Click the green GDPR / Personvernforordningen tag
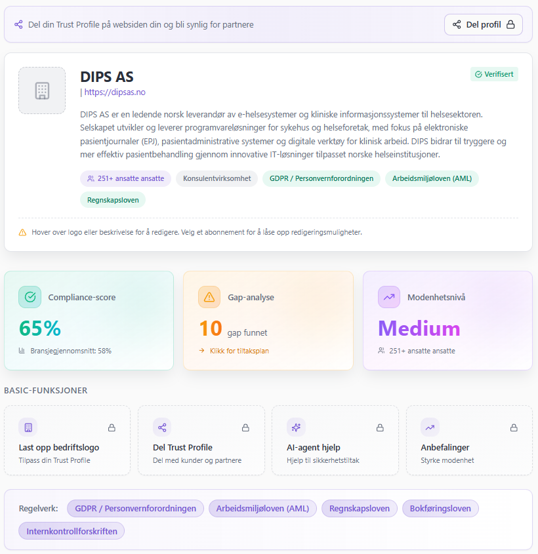Image resolution: width=538 pixels, height=554 pixels. pos(321,178)
